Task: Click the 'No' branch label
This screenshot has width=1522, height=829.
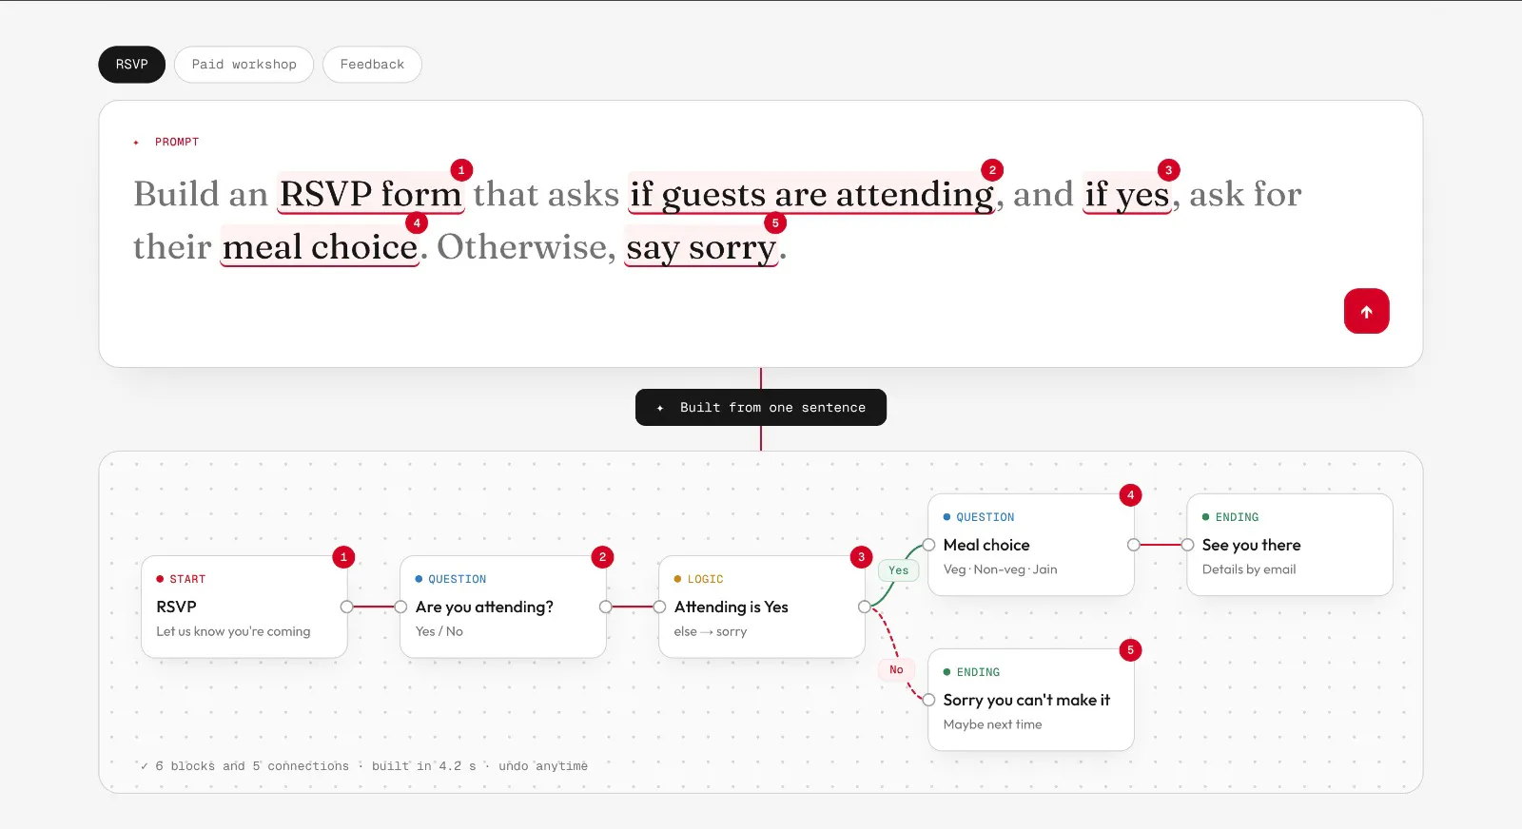Action: pos(896,669)
